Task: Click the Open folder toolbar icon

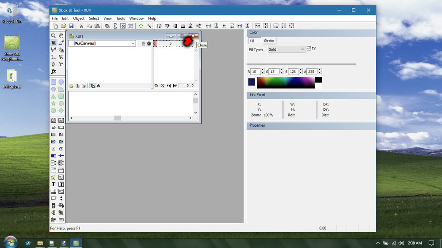Action: click(63, 26)
